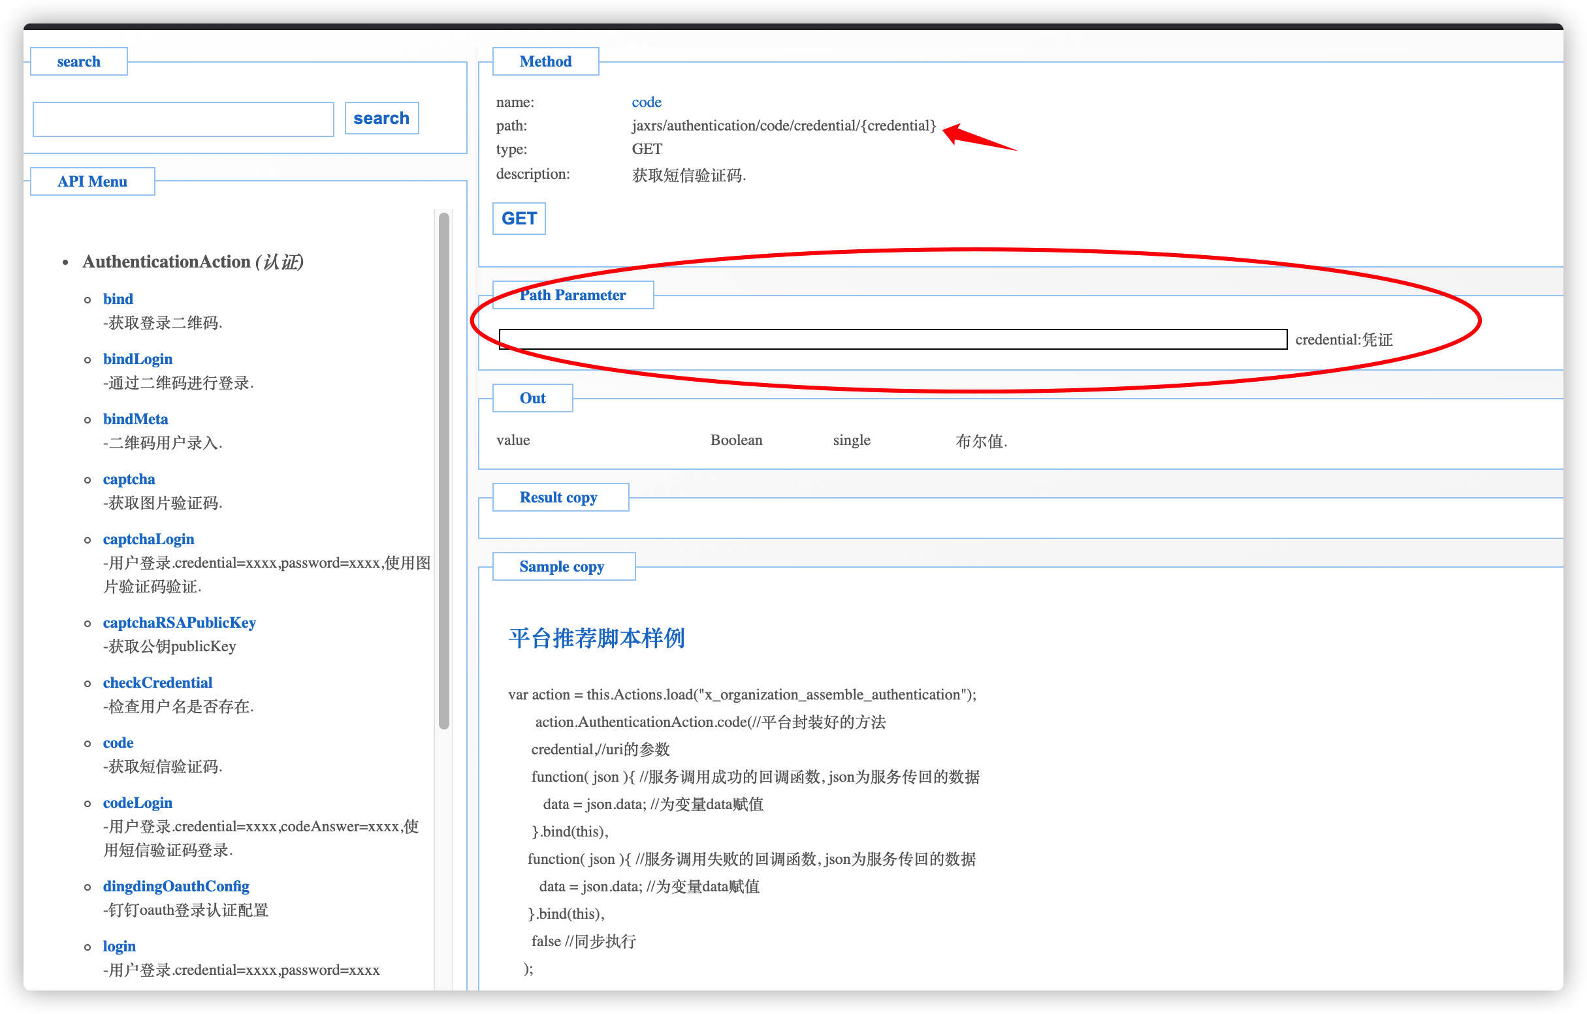Open the code API menu link
The height and width of the screenshot is (1014, 1587).
click(x=118, y=742)
